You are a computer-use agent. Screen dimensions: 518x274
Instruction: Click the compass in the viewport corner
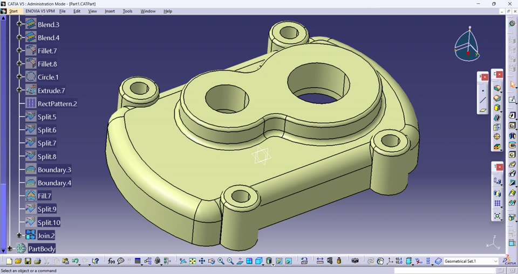(x=466, y=44)
